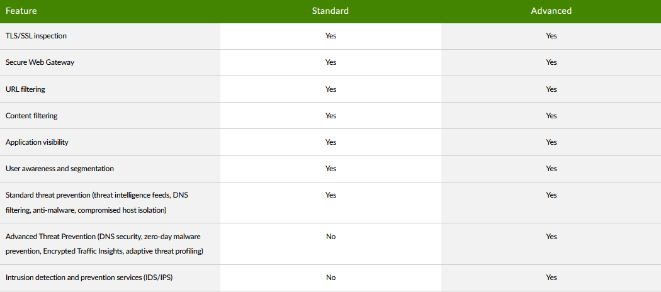
Task: Click the URL filtering feature label
Action: pos(25,89)
